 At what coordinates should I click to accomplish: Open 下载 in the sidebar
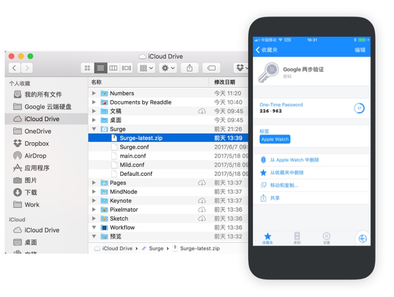25,193
